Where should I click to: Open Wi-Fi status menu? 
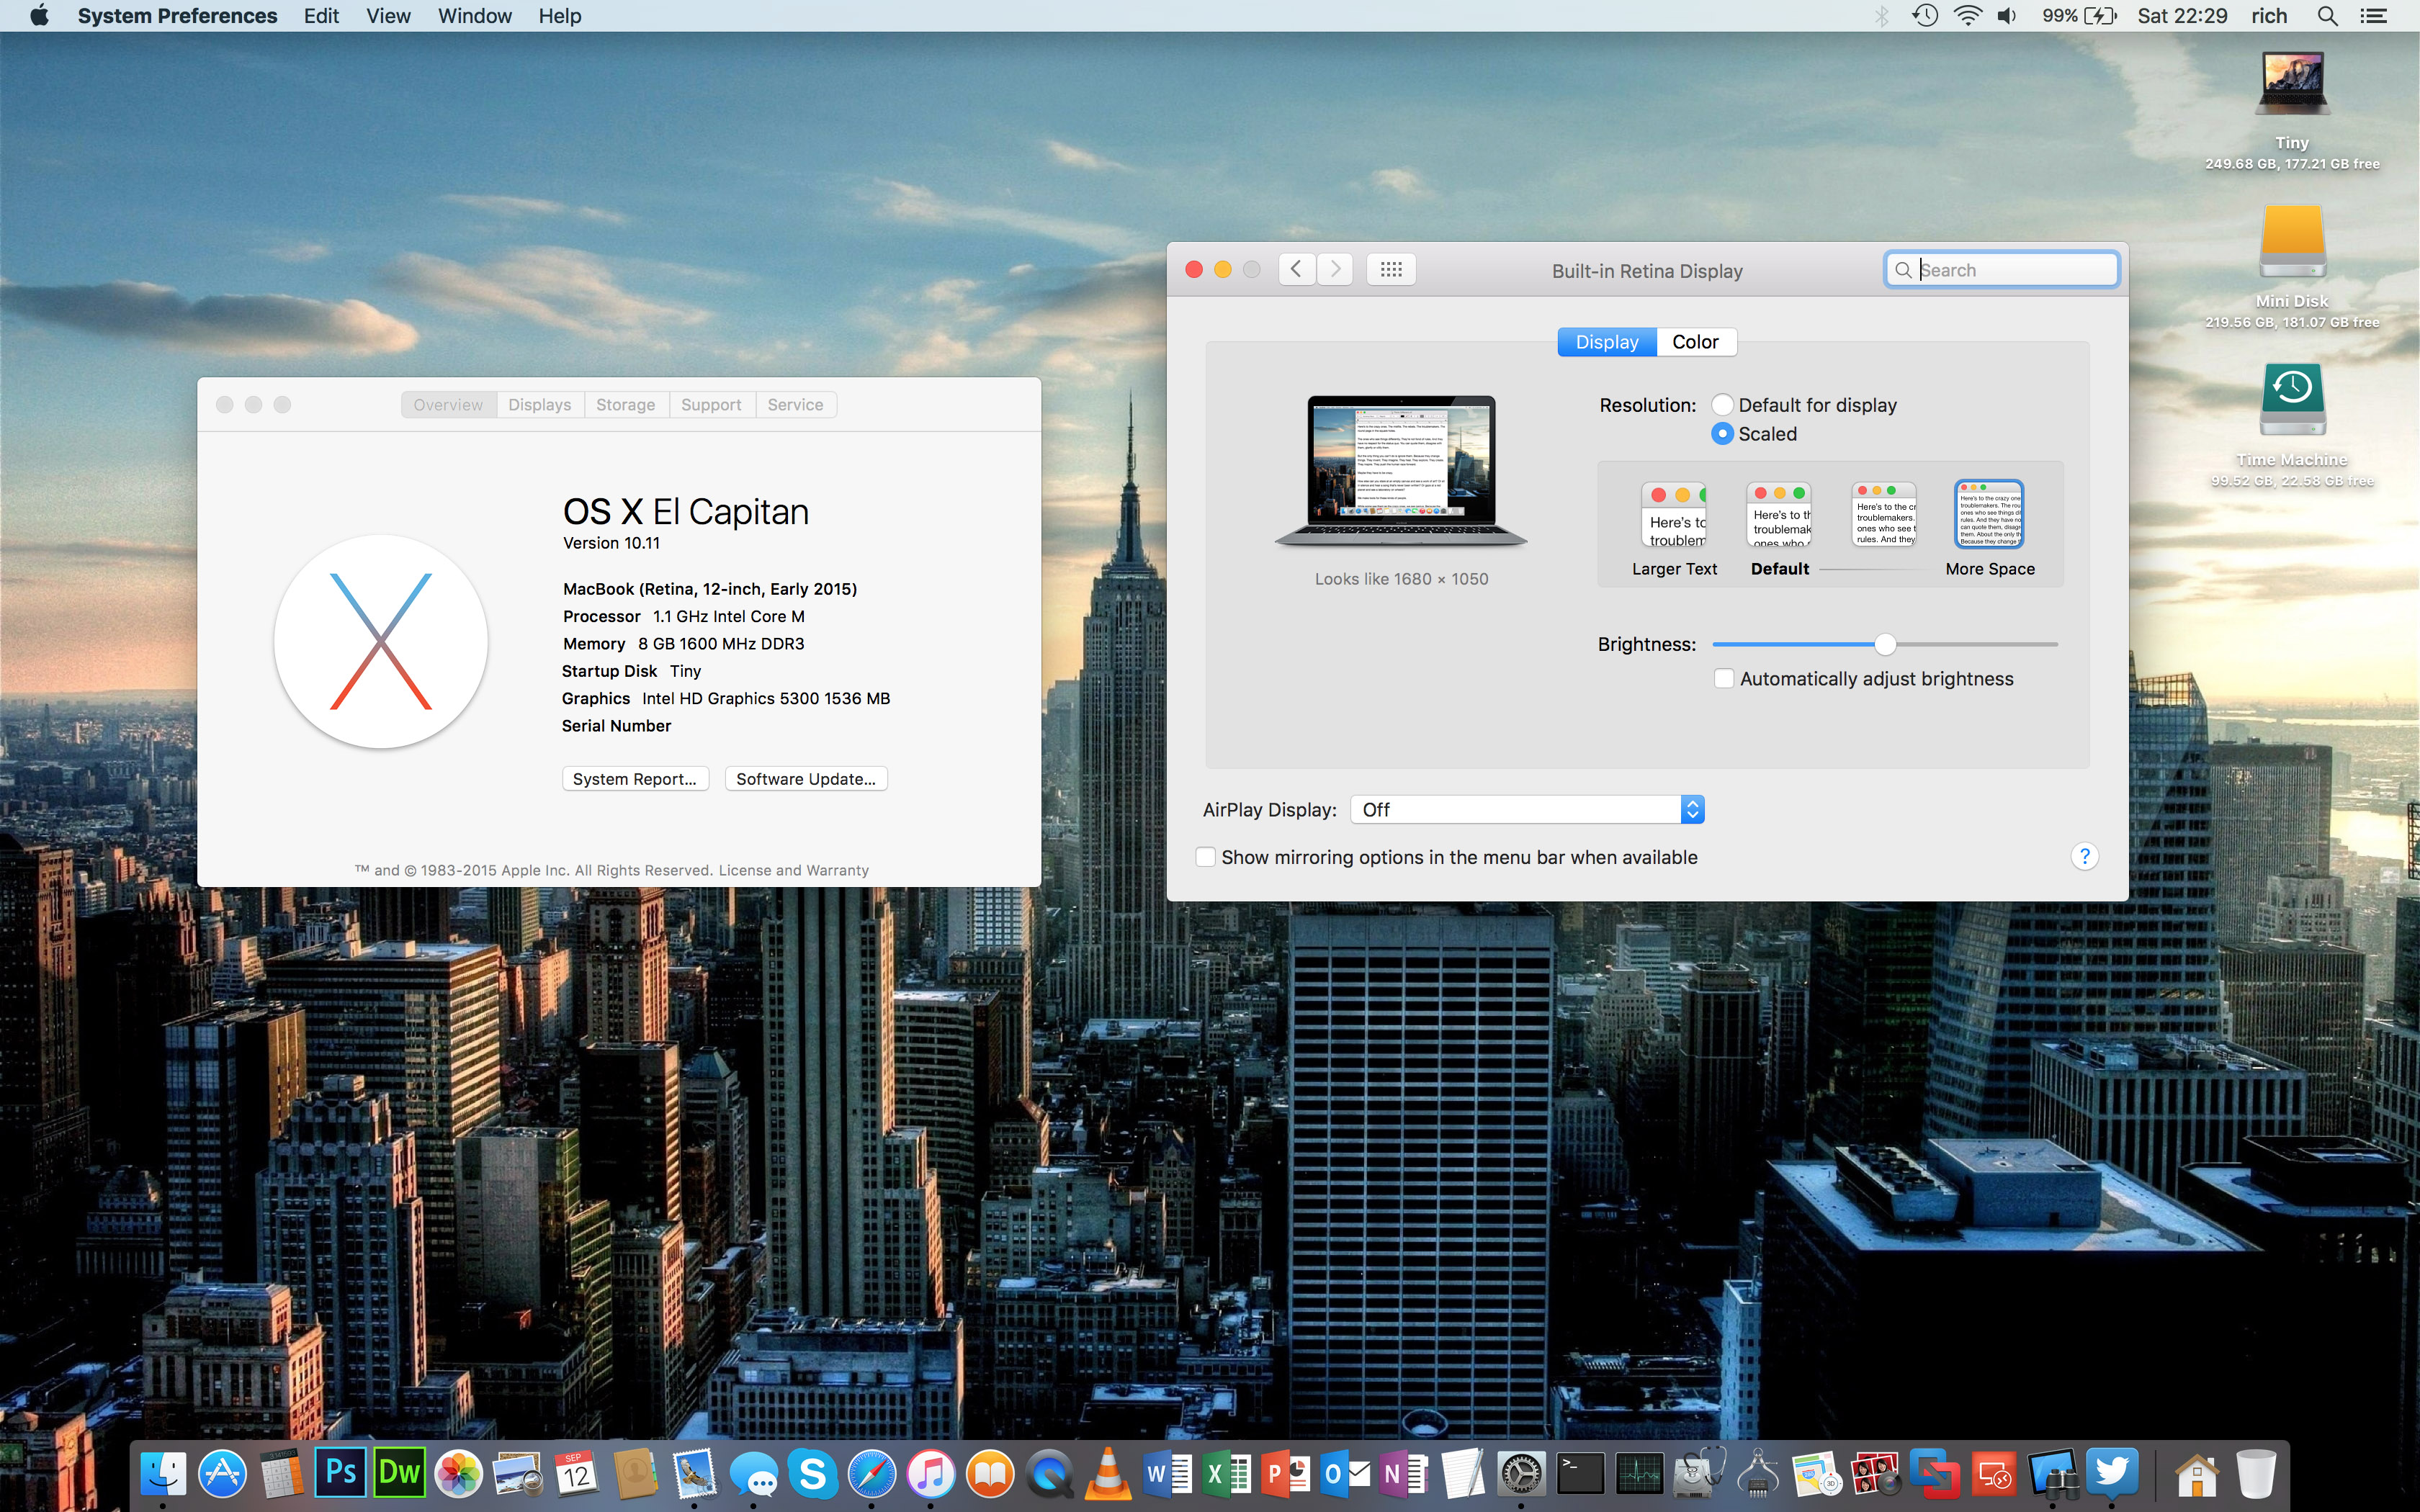click(x=1967, y=16)
